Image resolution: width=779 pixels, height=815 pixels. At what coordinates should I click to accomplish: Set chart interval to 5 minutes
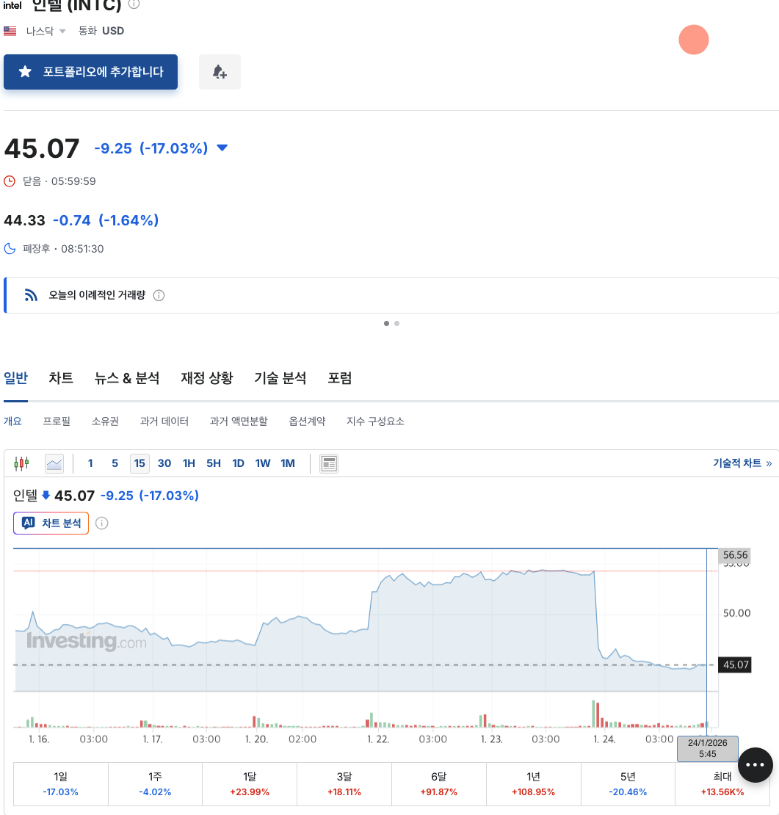[x=115, y=463]
